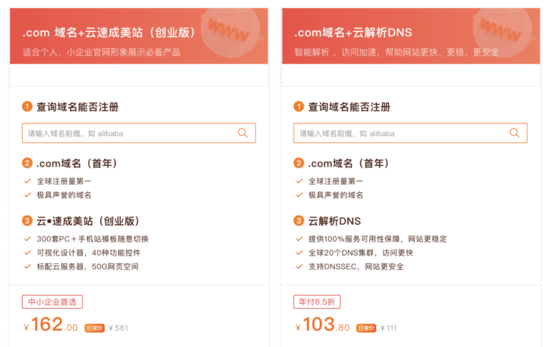Click step 1 badge in left card
This screenshot has height=347, width=550.
(27, 106)
